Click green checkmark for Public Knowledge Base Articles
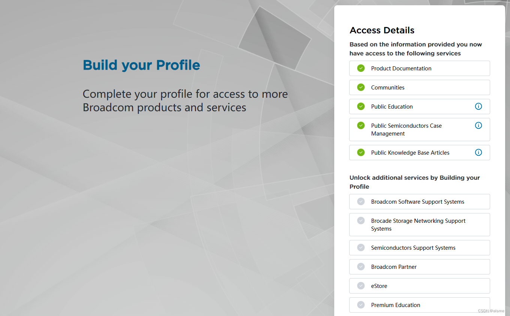510x316 pixels. 361,152
